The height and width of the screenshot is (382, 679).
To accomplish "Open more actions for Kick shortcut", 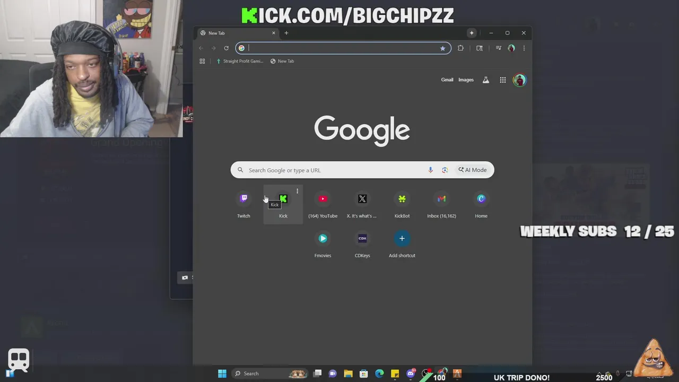I will (x=297, y=191).
